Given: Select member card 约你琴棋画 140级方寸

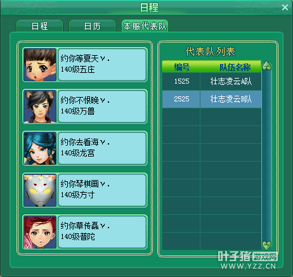Looking at the screenshot, I should 85,190.
